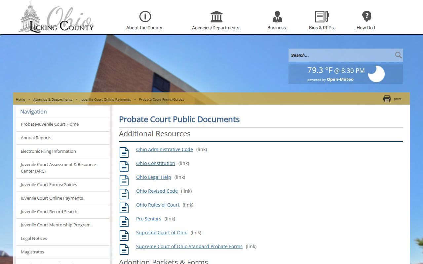Click the How Do I question icon

pyautogui.click(x=366, y=16)
